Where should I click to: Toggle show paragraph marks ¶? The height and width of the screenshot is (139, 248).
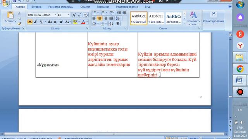tap(117, 24)
